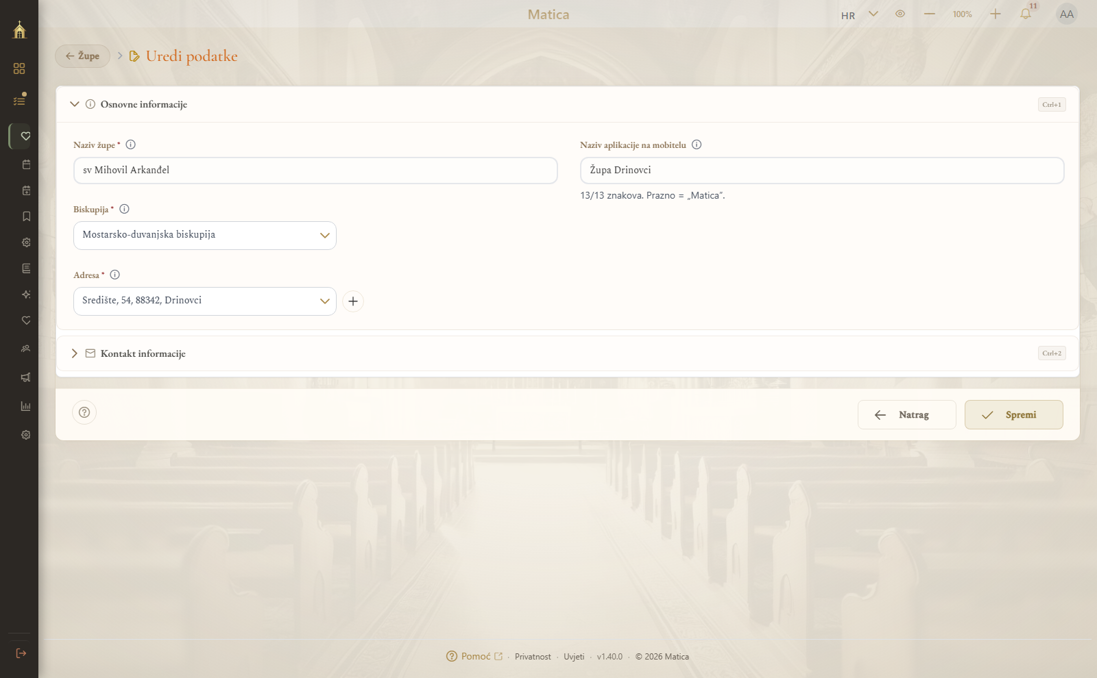Open the HR language dropdown
The width and height of the screenshot is (1097, 678).
coord(859,14)
